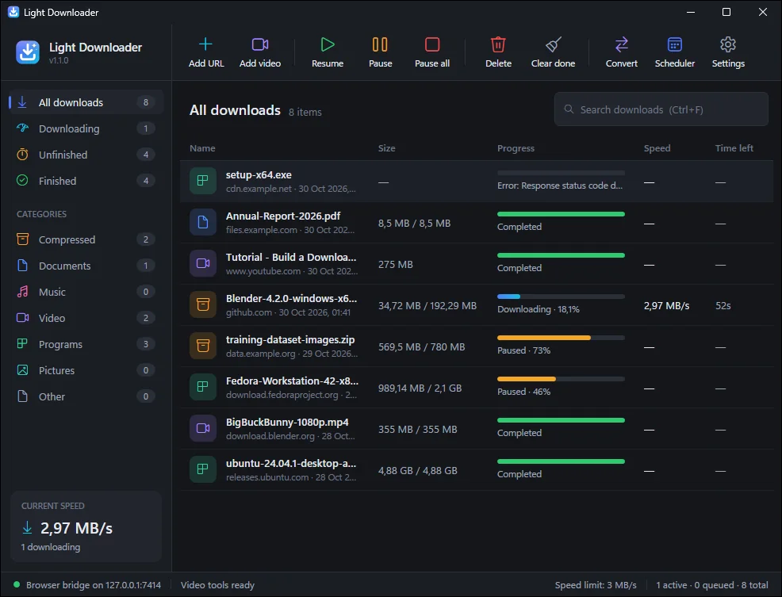The height and width of the screenshot is (597, 782).
Task: Click the ubuntu-24.04.1 program file icon
Action: pos(202,469)
